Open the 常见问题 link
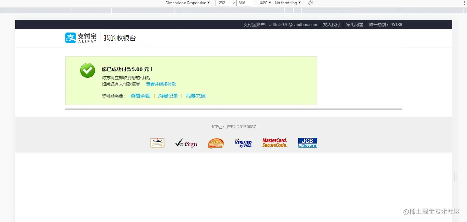Screen dimensions: 467x222 pos(355,25)
